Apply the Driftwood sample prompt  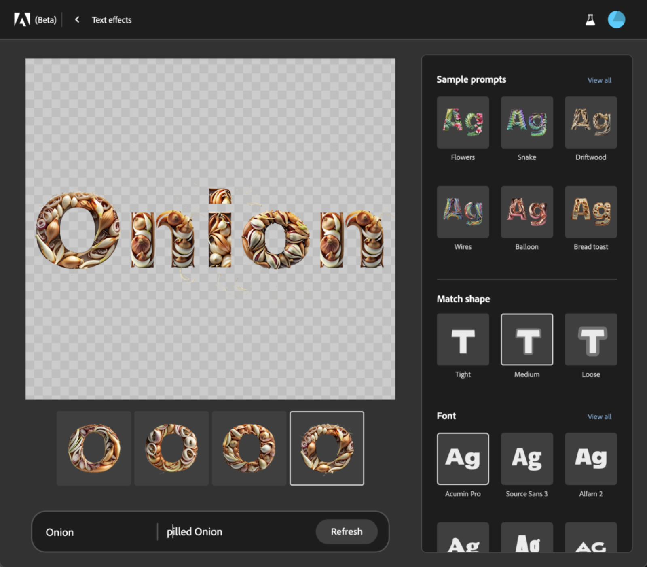(591, 122)
